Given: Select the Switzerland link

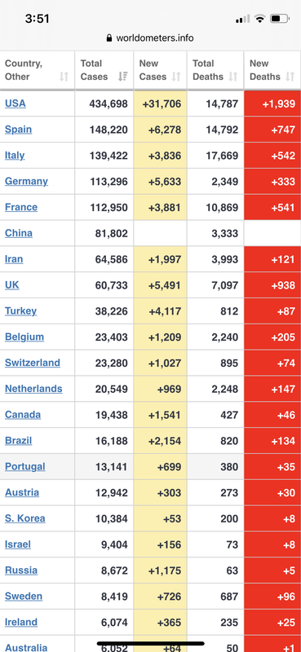Looking at the screenshot, I should (33, 363).
